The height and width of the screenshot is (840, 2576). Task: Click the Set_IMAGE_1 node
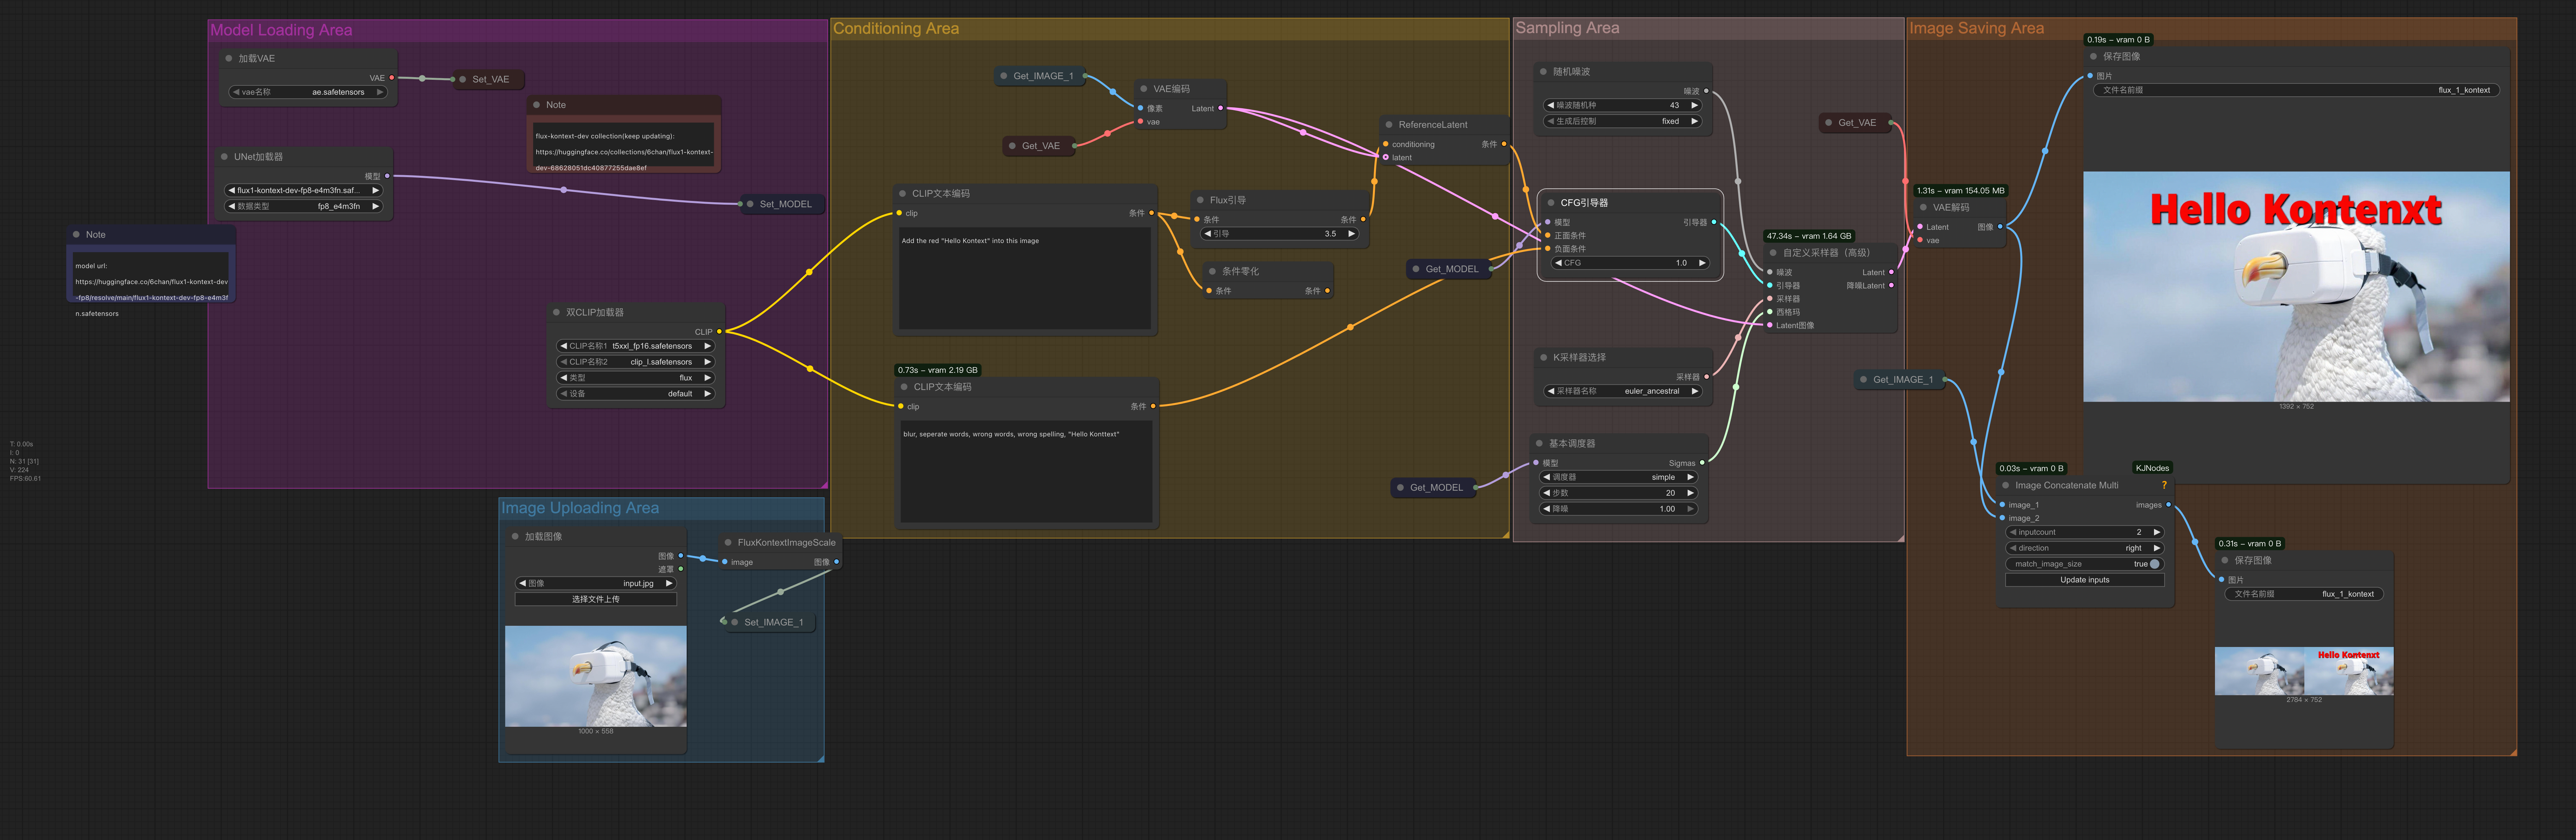[770, 622]
